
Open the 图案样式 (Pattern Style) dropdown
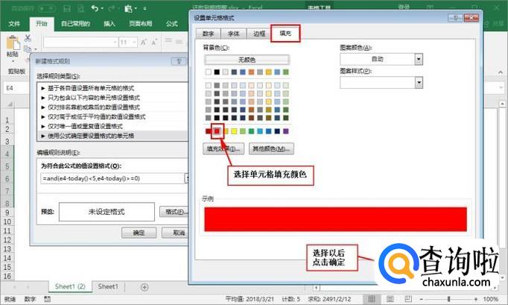[419, 83]
